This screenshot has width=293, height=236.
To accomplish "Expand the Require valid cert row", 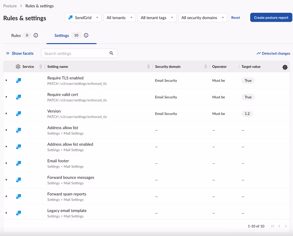I will pos(6,97).
